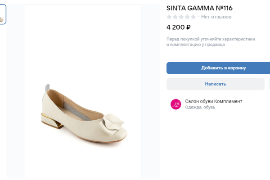The height and width of the screenshot is (180, 270).
Task: Click the second rating star
Action: coord(175,17)
